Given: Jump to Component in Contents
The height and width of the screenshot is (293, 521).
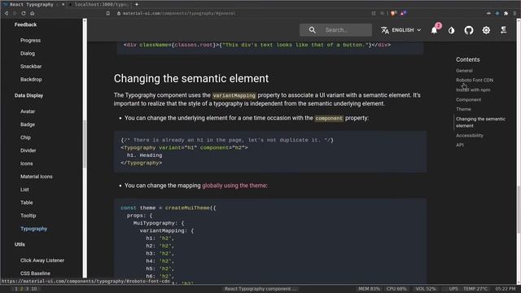Looking at the screenshot, I should 469,99.
